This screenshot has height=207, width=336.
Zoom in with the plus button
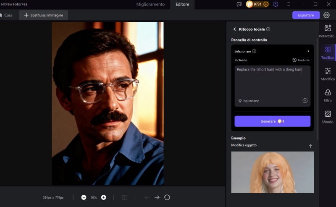[103, 197]
